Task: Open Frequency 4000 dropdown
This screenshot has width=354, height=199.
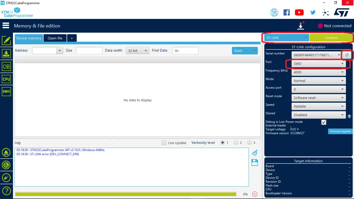Action: click(318, 72)
